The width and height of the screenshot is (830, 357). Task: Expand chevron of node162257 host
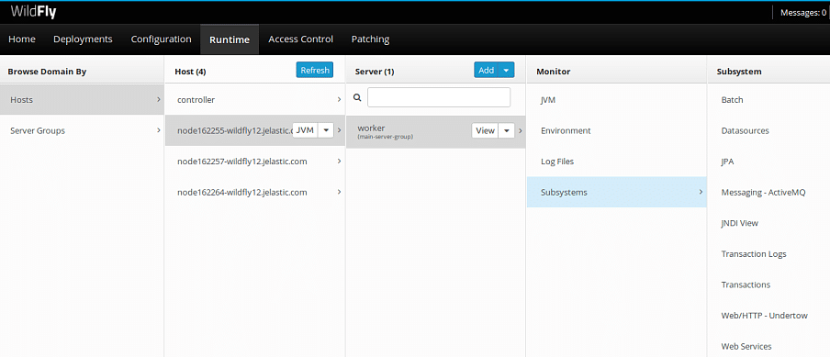[339, 162]
